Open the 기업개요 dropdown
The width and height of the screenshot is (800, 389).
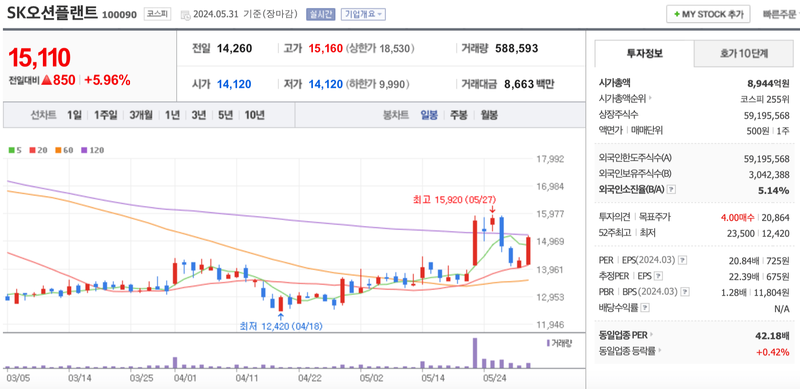pyautogui.click(x=363, y=14)
